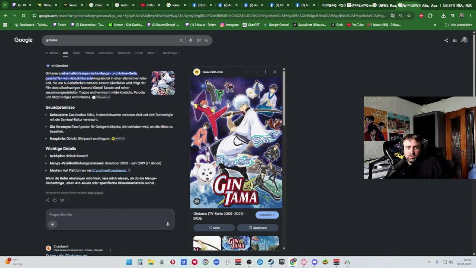Viewport: 476px width, 268px height.
Task: Show more bookmarks with the chevron
Action: pyautogui.click(x=435, y=25)
